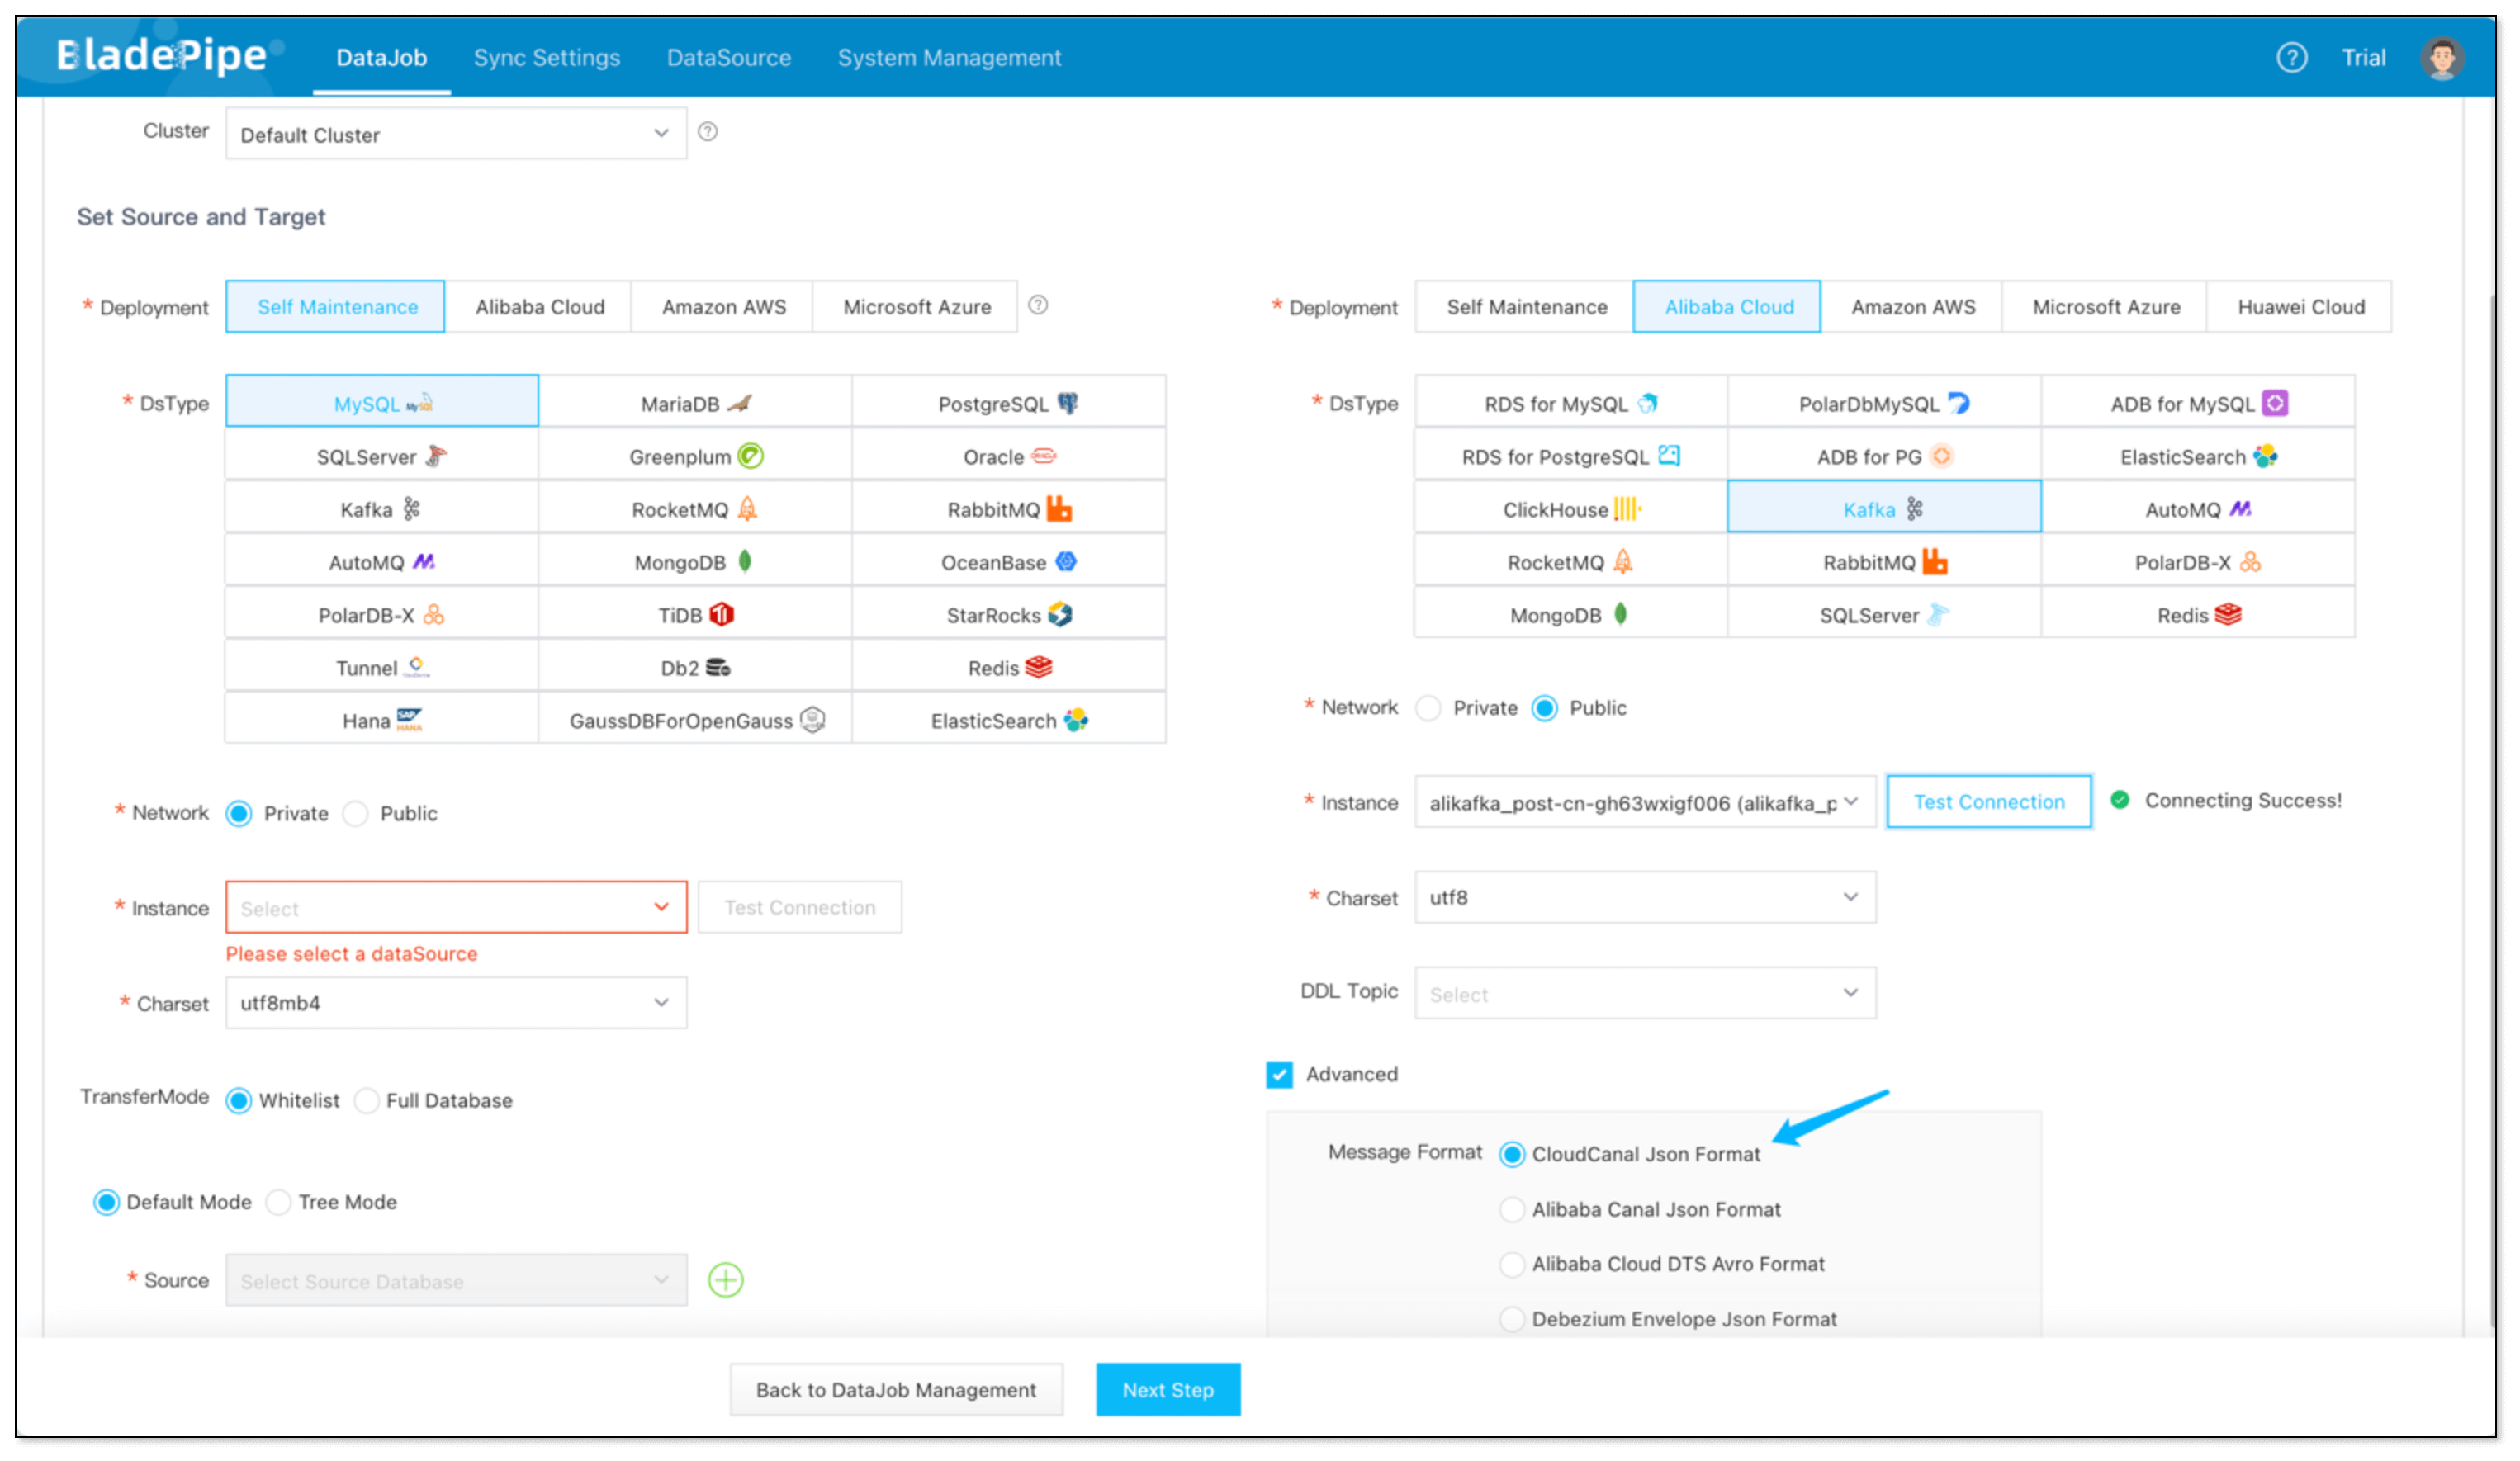Open the target Instance alikafka dropdown

[x=1644, y=802]
